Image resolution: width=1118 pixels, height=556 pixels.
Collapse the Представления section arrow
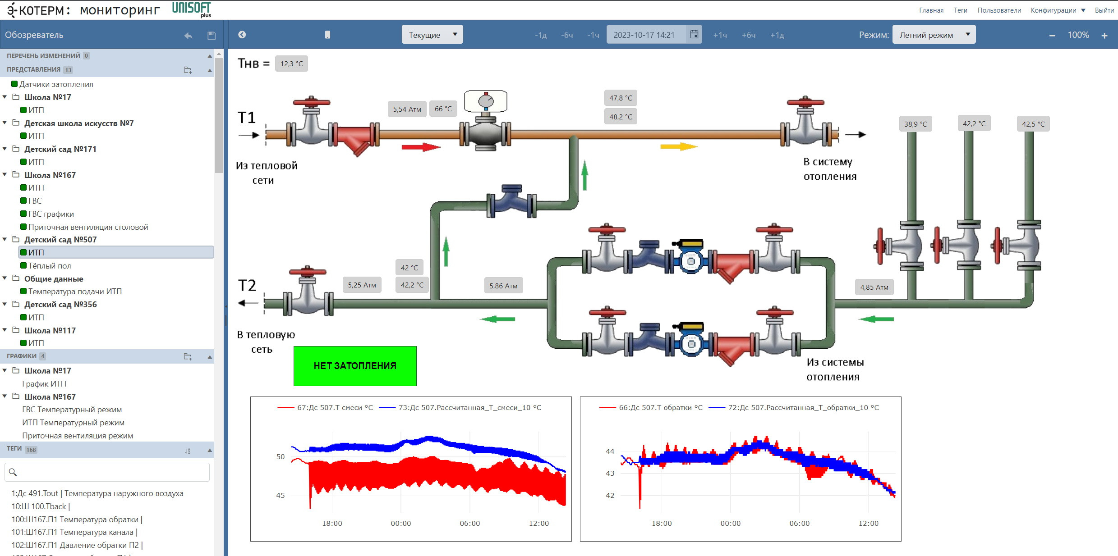coord(210,70)
